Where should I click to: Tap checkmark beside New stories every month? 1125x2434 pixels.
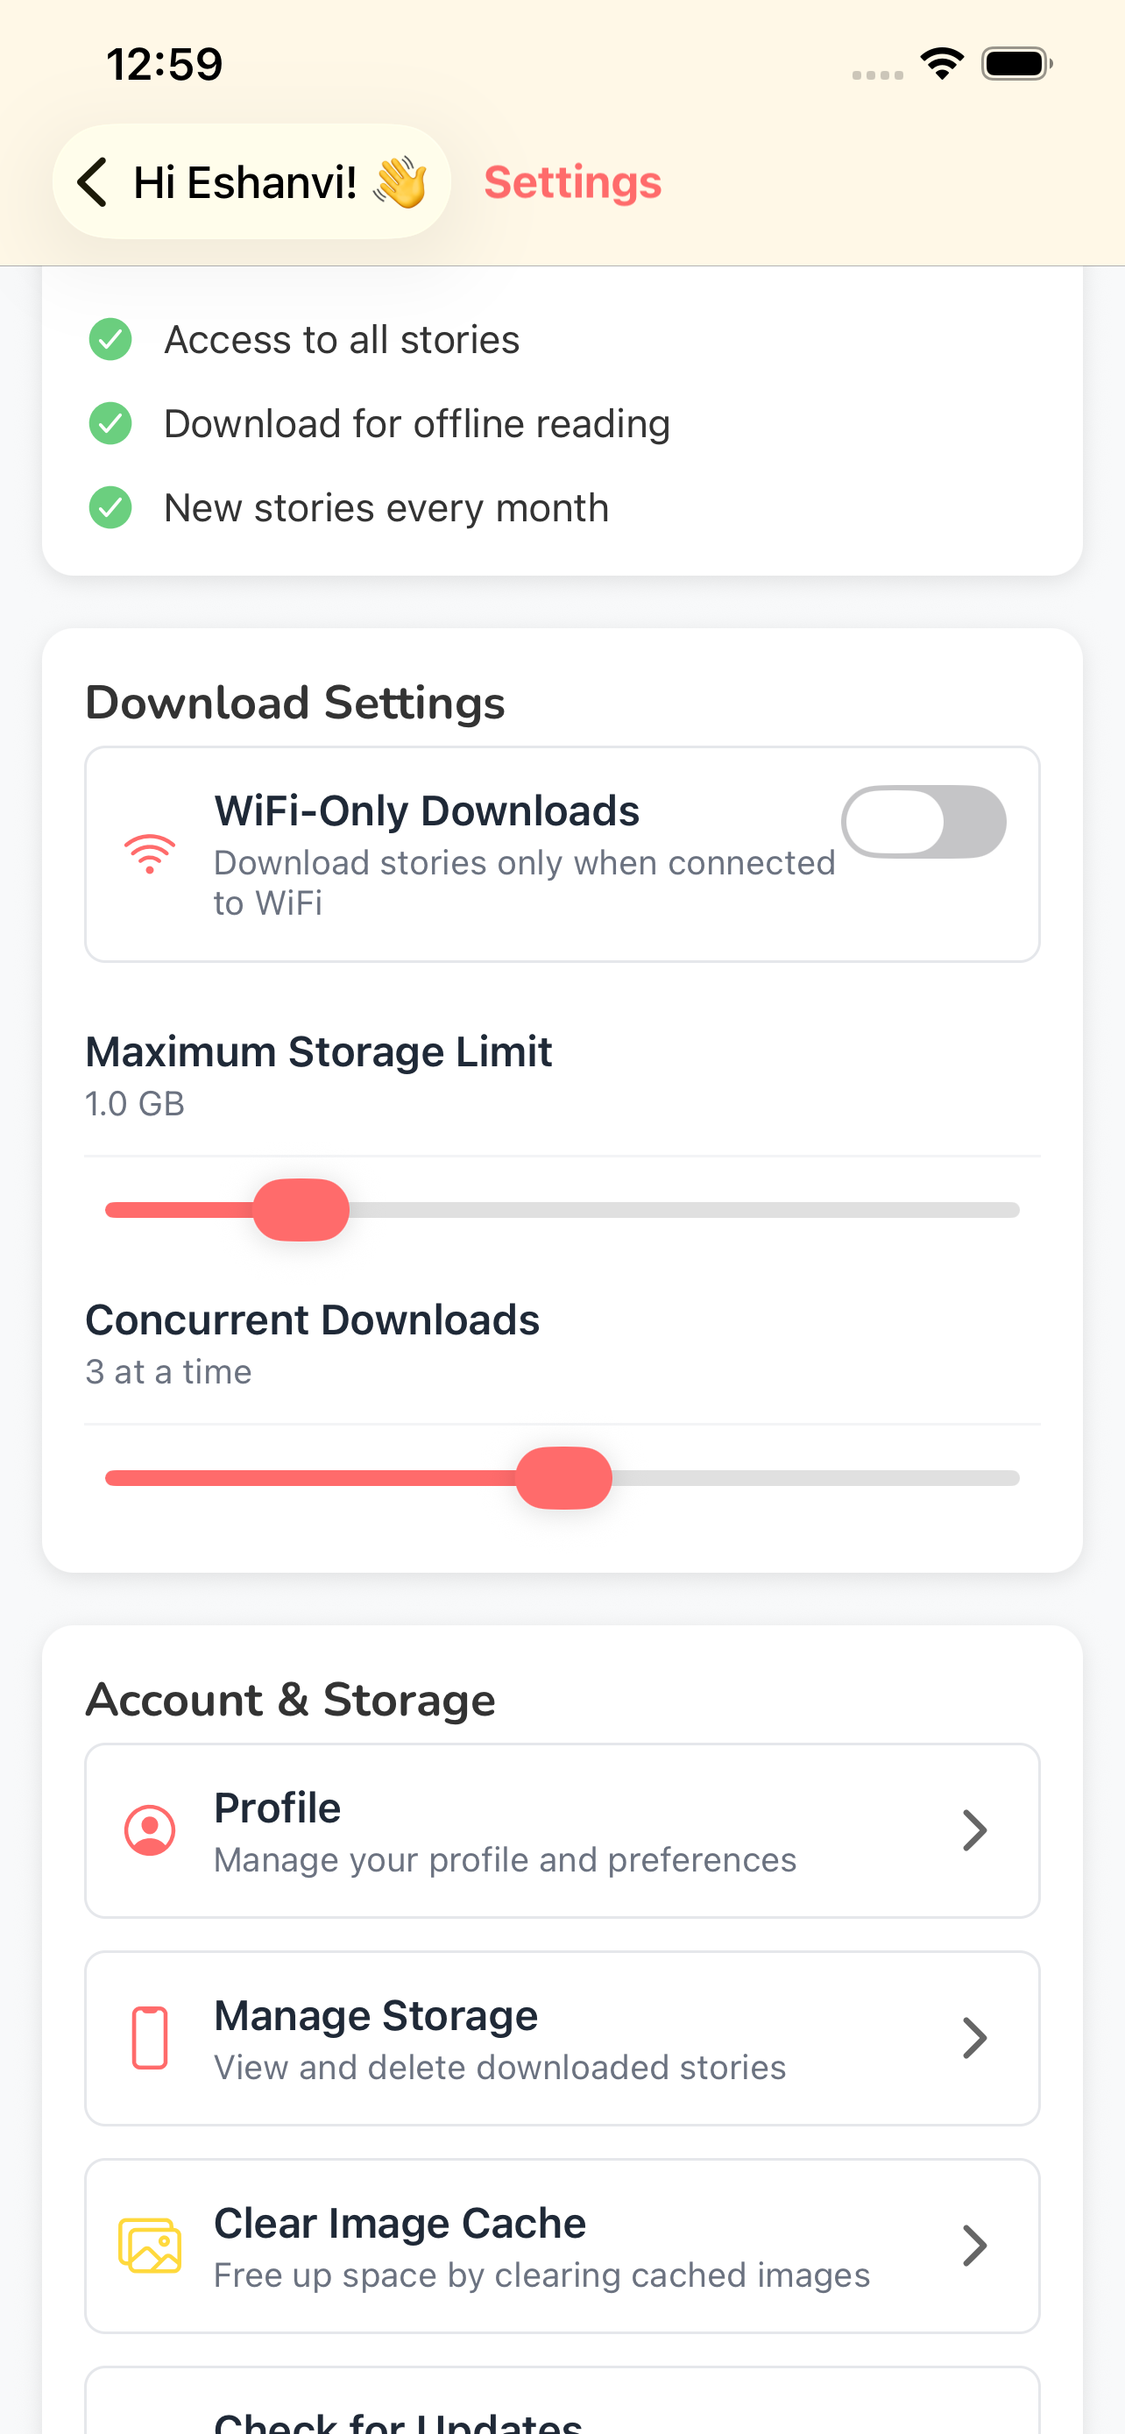pos(110,507)
